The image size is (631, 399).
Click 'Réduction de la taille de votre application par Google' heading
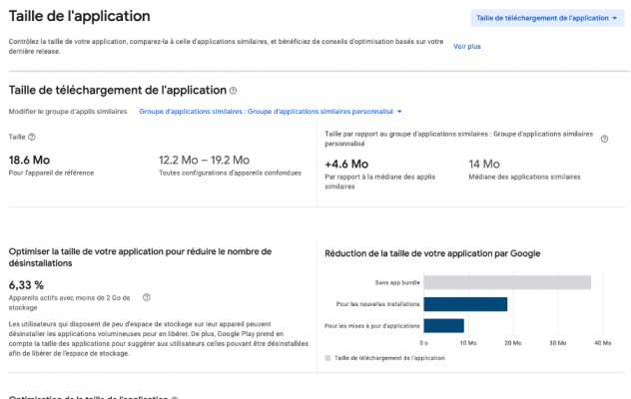432,253
